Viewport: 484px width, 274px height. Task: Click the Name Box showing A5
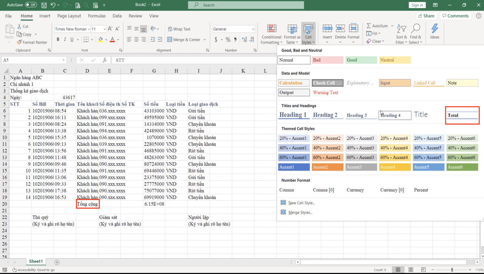(x=33, y=60)
